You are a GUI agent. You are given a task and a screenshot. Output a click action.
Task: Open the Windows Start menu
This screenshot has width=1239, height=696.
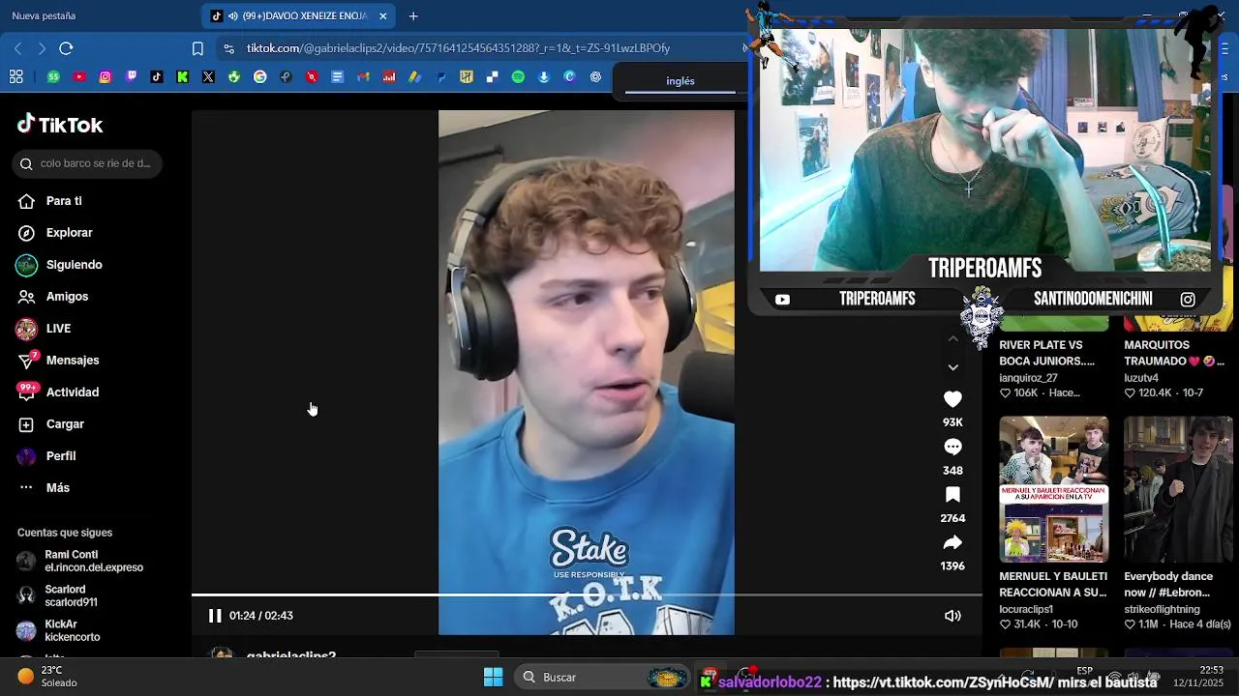coord(493,677)
